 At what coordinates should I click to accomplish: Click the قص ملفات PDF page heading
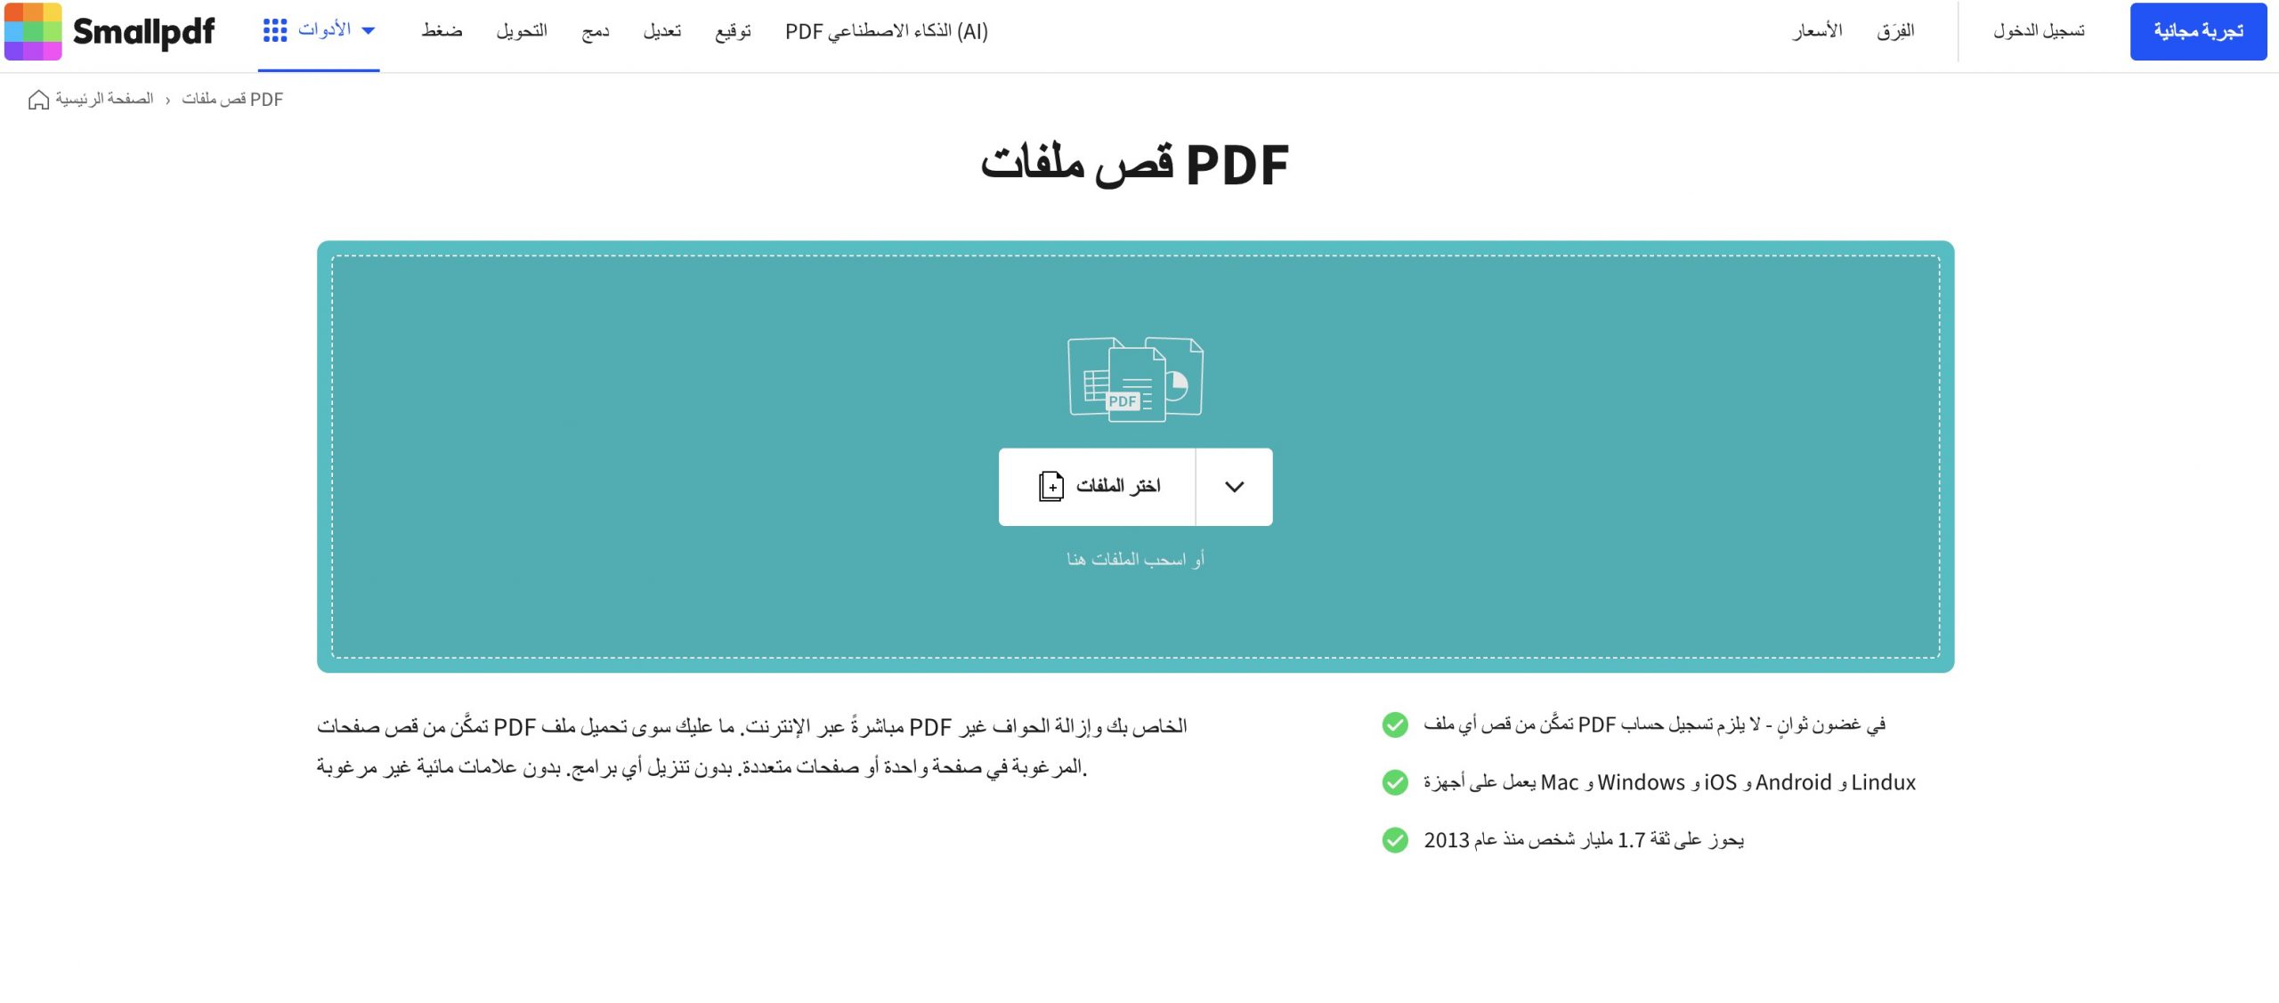click(1135, 166)
